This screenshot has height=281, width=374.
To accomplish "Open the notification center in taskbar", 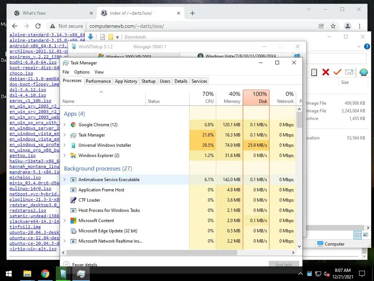I will point(362,274).
